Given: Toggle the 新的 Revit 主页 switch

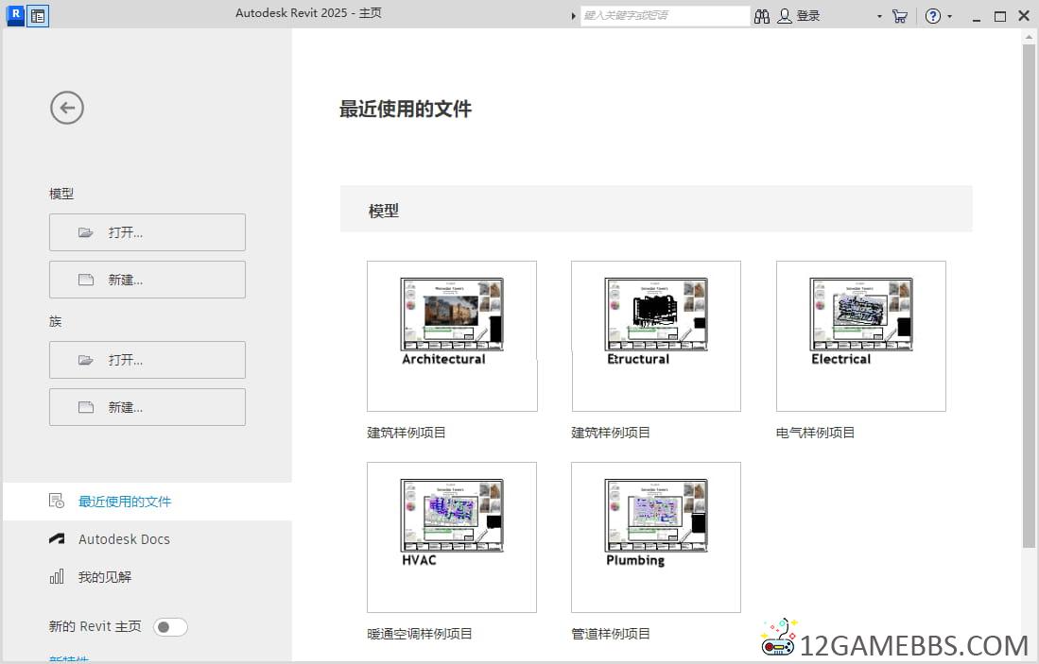Looking at the screenshot, I should (170, 627).
